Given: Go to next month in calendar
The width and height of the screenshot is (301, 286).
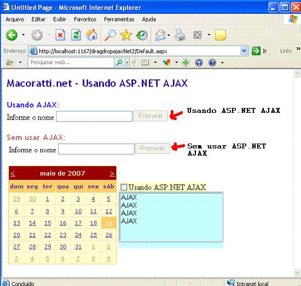Looking at the screenshot, I should tap(112, 174).
